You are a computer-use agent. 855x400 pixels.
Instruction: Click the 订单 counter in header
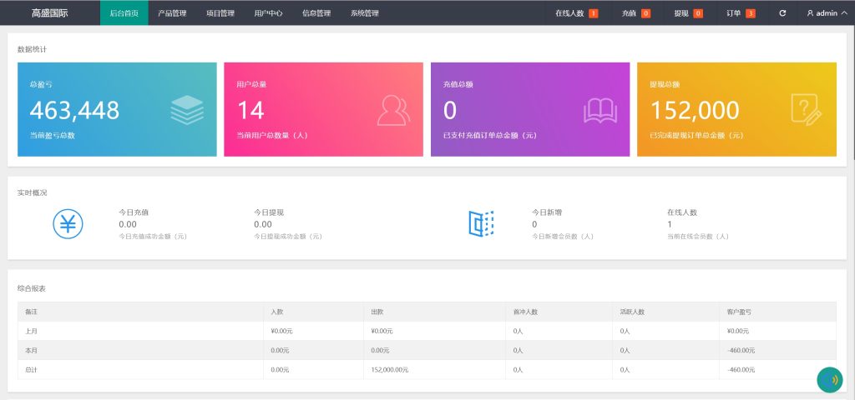click(x=741, y=13)
